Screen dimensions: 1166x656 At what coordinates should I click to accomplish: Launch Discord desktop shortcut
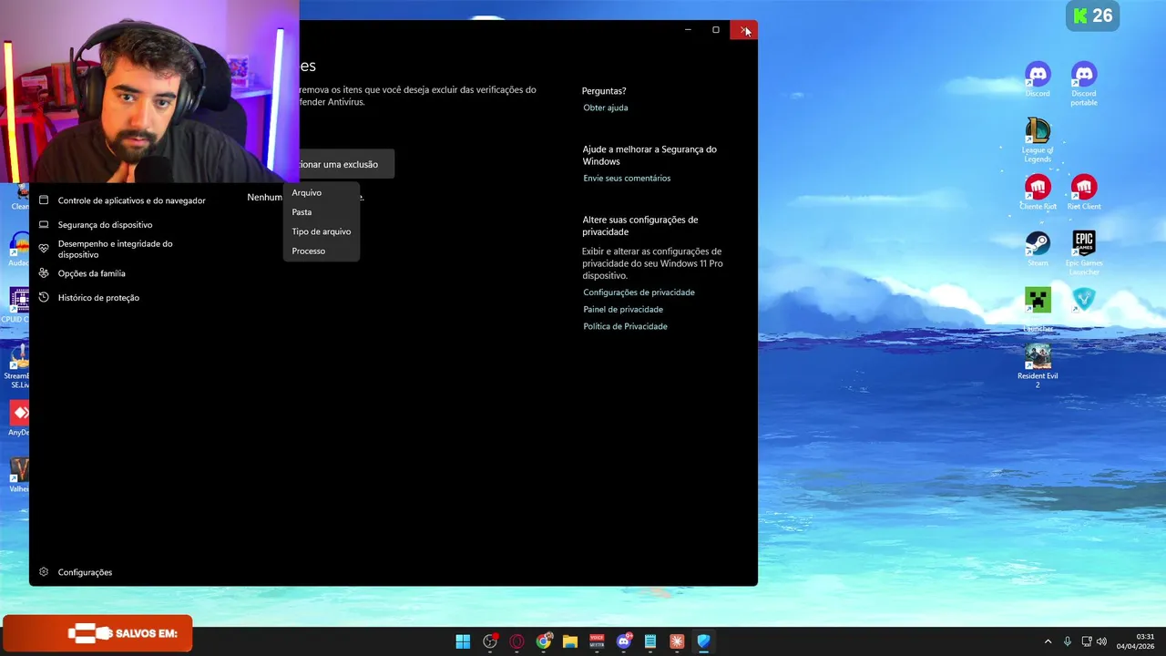(1038, 79)
